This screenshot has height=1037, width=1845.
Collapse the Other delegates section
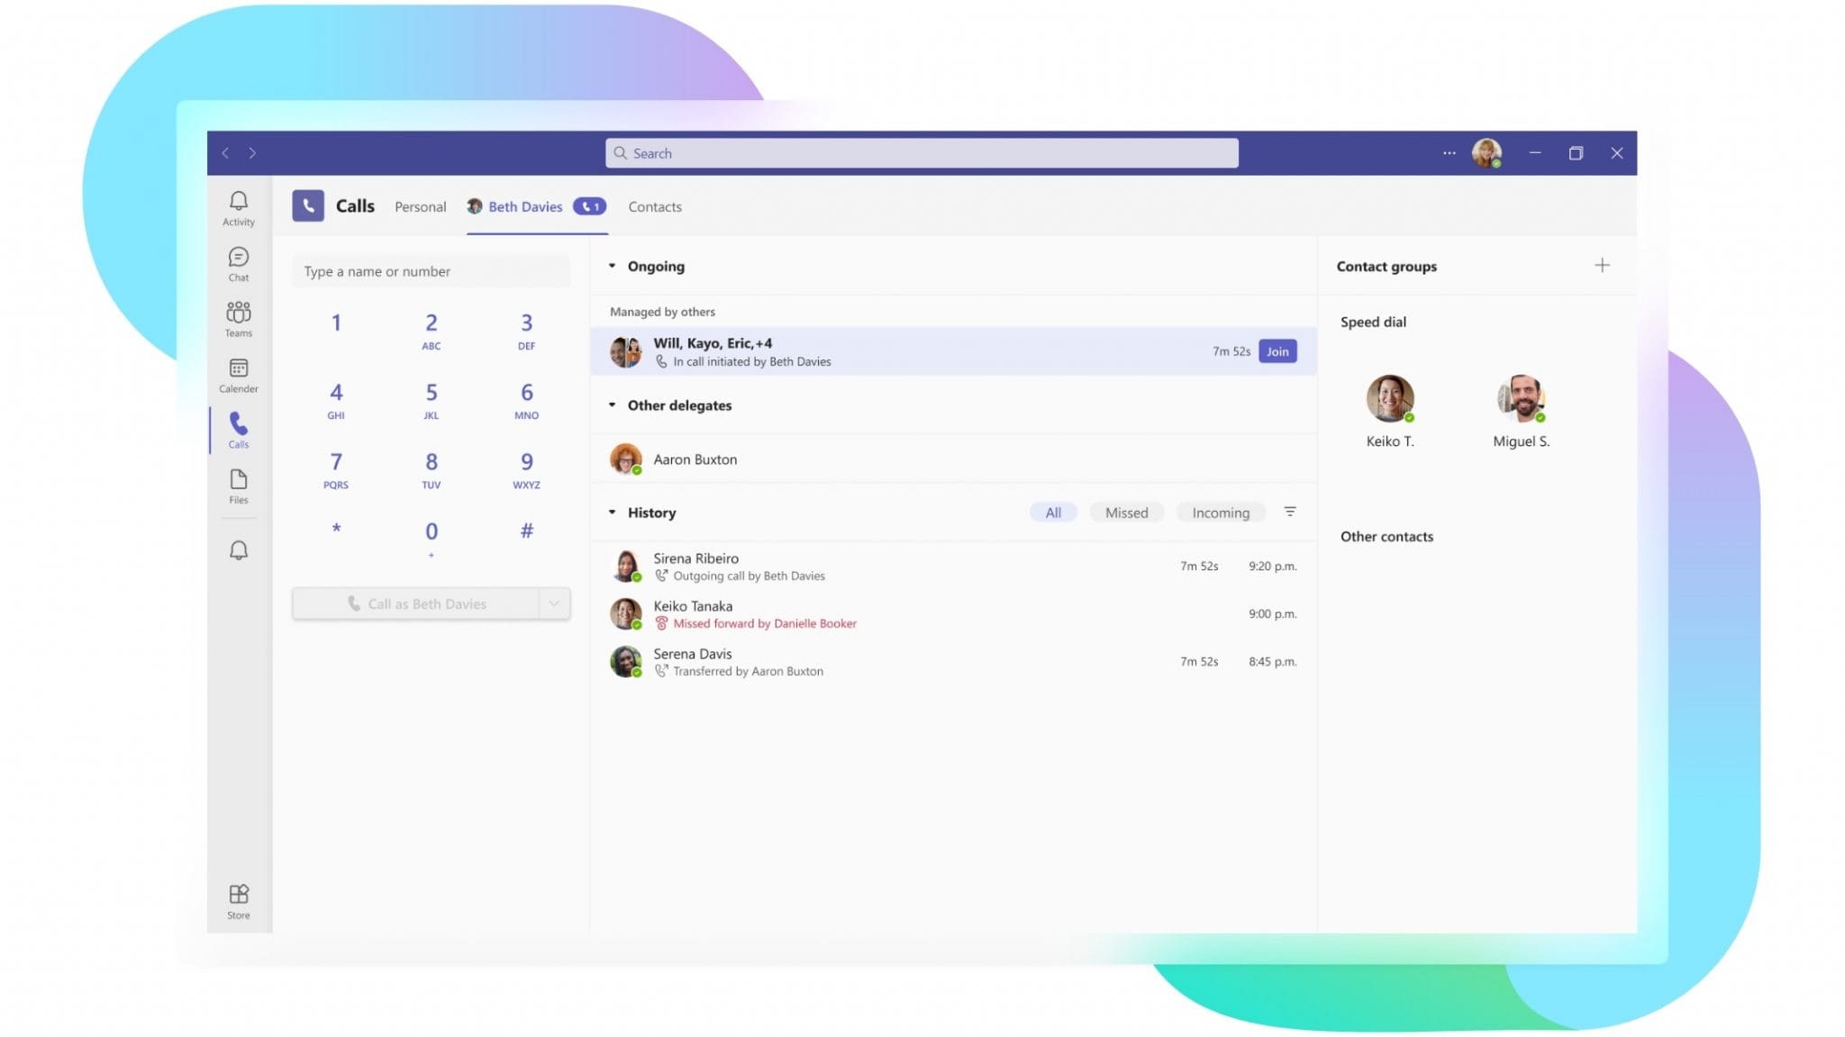pyautogui.click(x=612, y=405)
